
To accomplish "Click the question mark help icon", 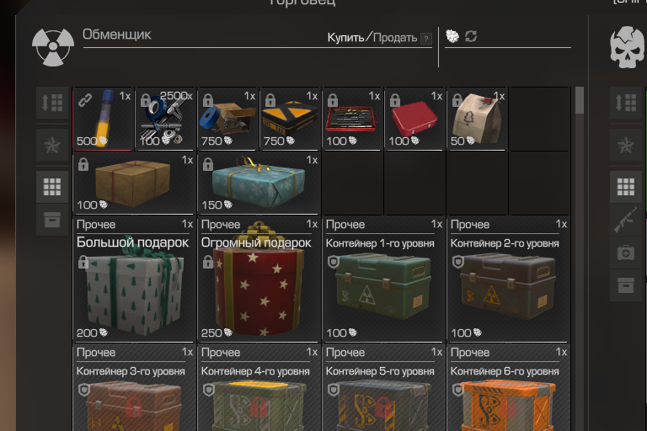I will point(426,39).
